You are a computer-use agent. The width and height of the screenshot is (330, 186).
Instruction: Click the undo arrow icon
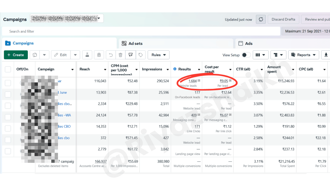111,55
